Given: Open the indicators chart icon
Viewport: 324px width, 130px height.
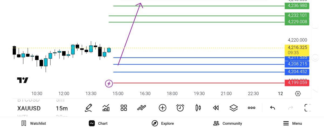Looking at the screenshot, I should tap(106, 108).
